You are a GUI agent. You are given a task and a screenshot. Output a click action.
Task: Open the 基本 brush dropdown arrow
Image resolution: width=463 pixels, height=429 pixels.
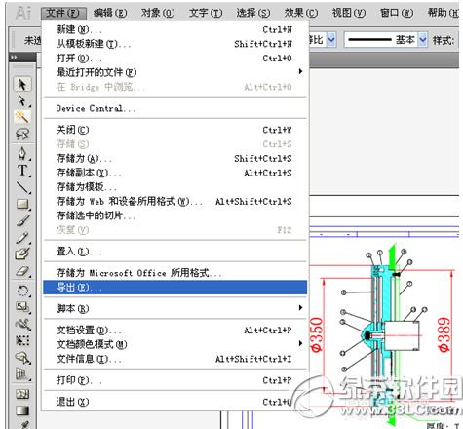[422, 40]
